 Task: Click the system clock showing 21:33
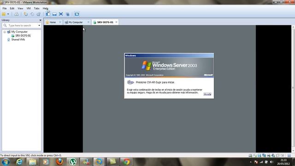click(x=283, y=162)
